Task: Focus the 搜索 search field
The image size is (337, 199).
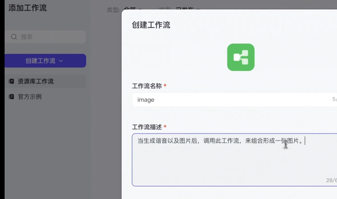Action: (x=49, y=37)
